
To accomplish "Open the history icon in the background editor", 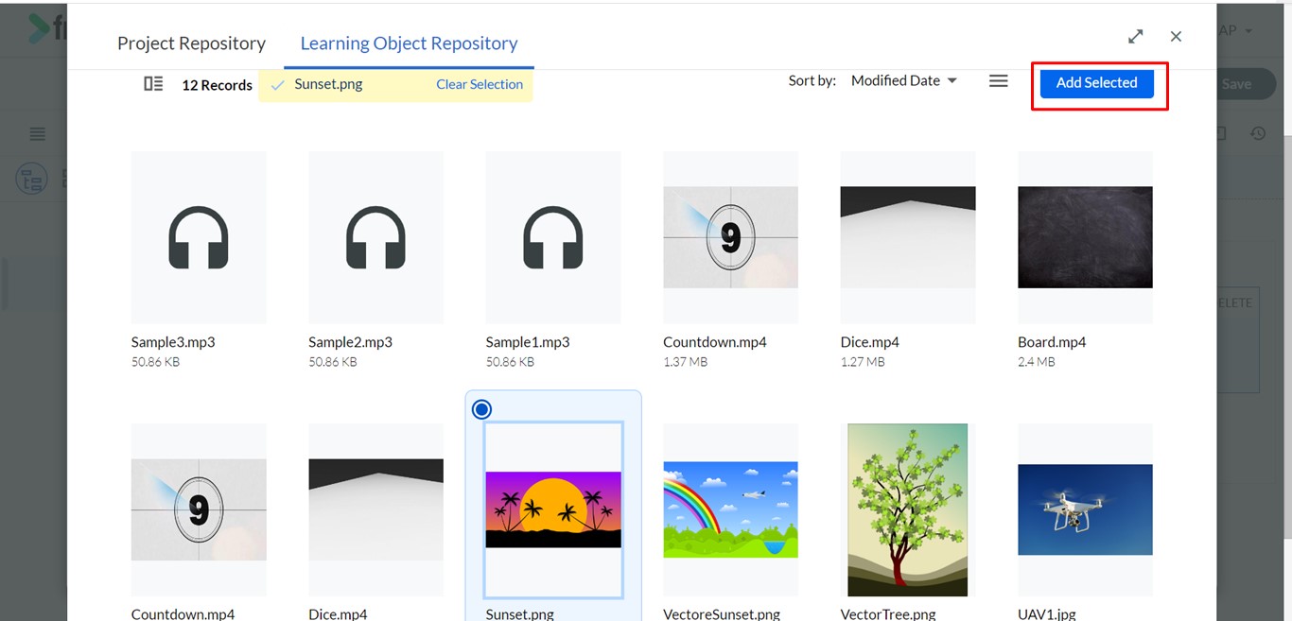I will [x=1258, y=133].
